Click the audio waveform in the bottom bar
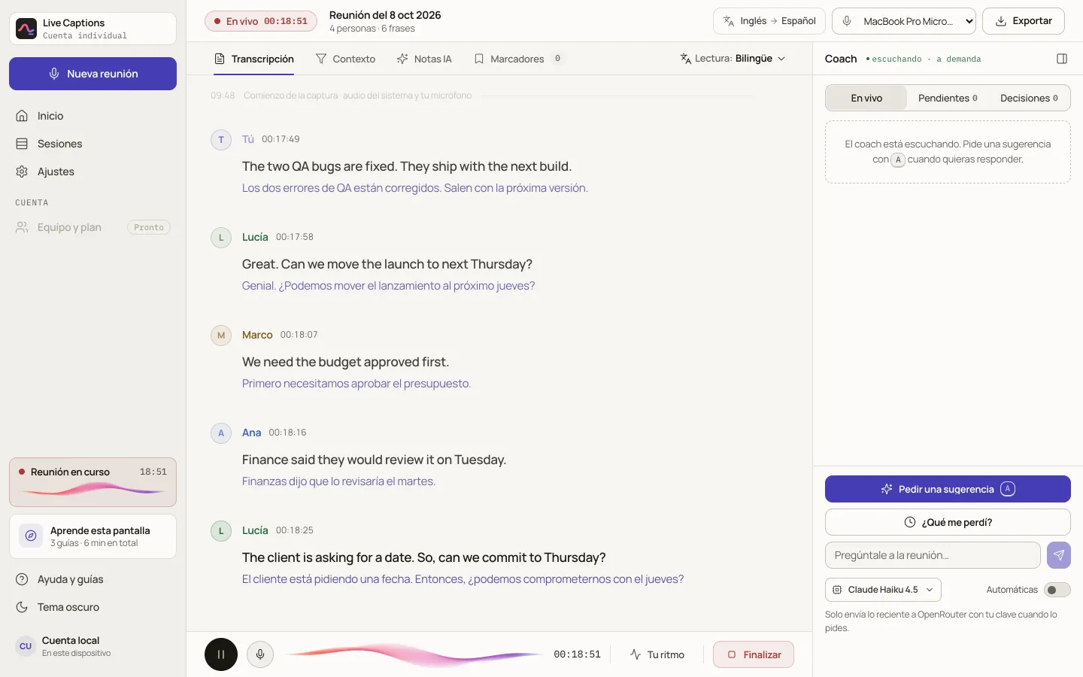The image size is (1083, 677). [x=414, y=654]
